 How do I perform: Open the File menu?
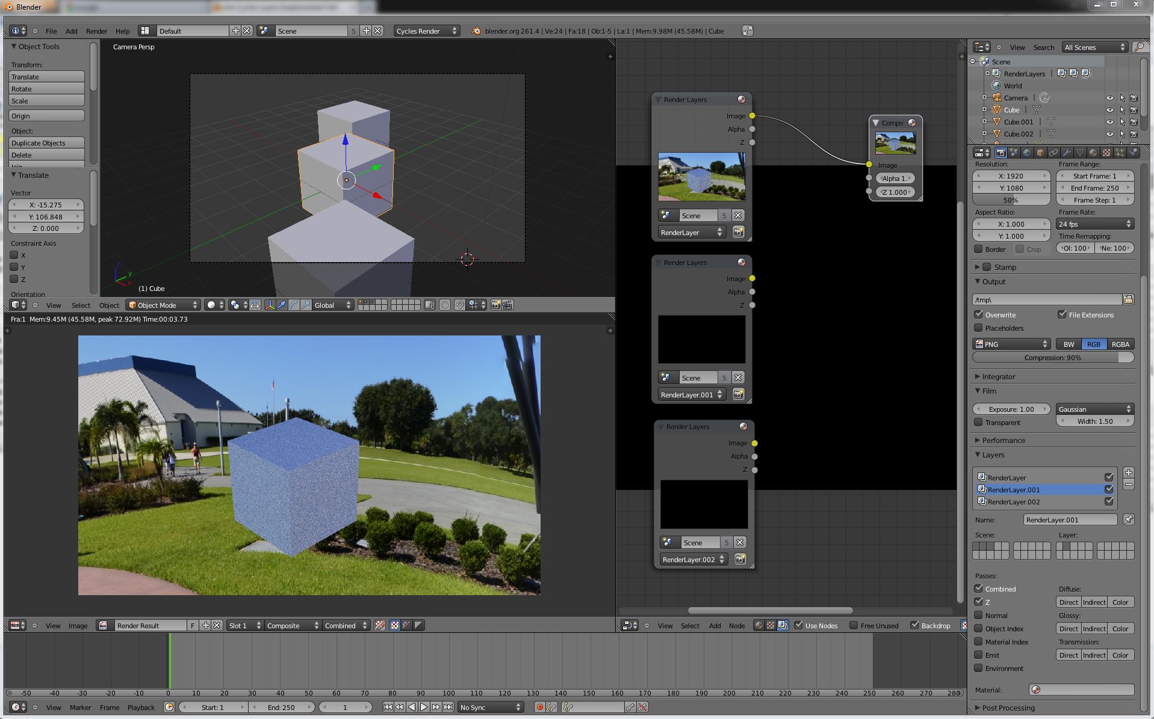51,31
